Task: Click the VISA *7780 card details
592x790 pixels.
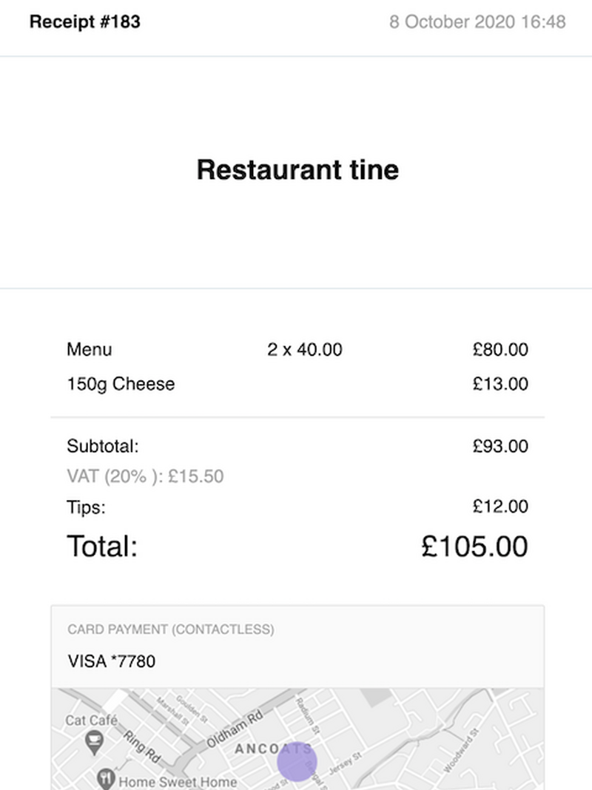Action: pyautogui.click(x=112, y=661)
